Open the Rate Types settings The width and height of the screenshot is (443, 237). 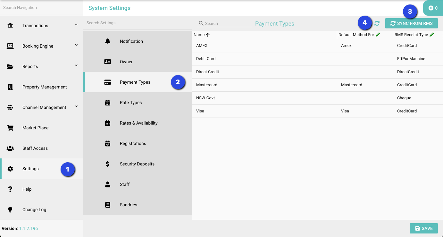(131, 103)
